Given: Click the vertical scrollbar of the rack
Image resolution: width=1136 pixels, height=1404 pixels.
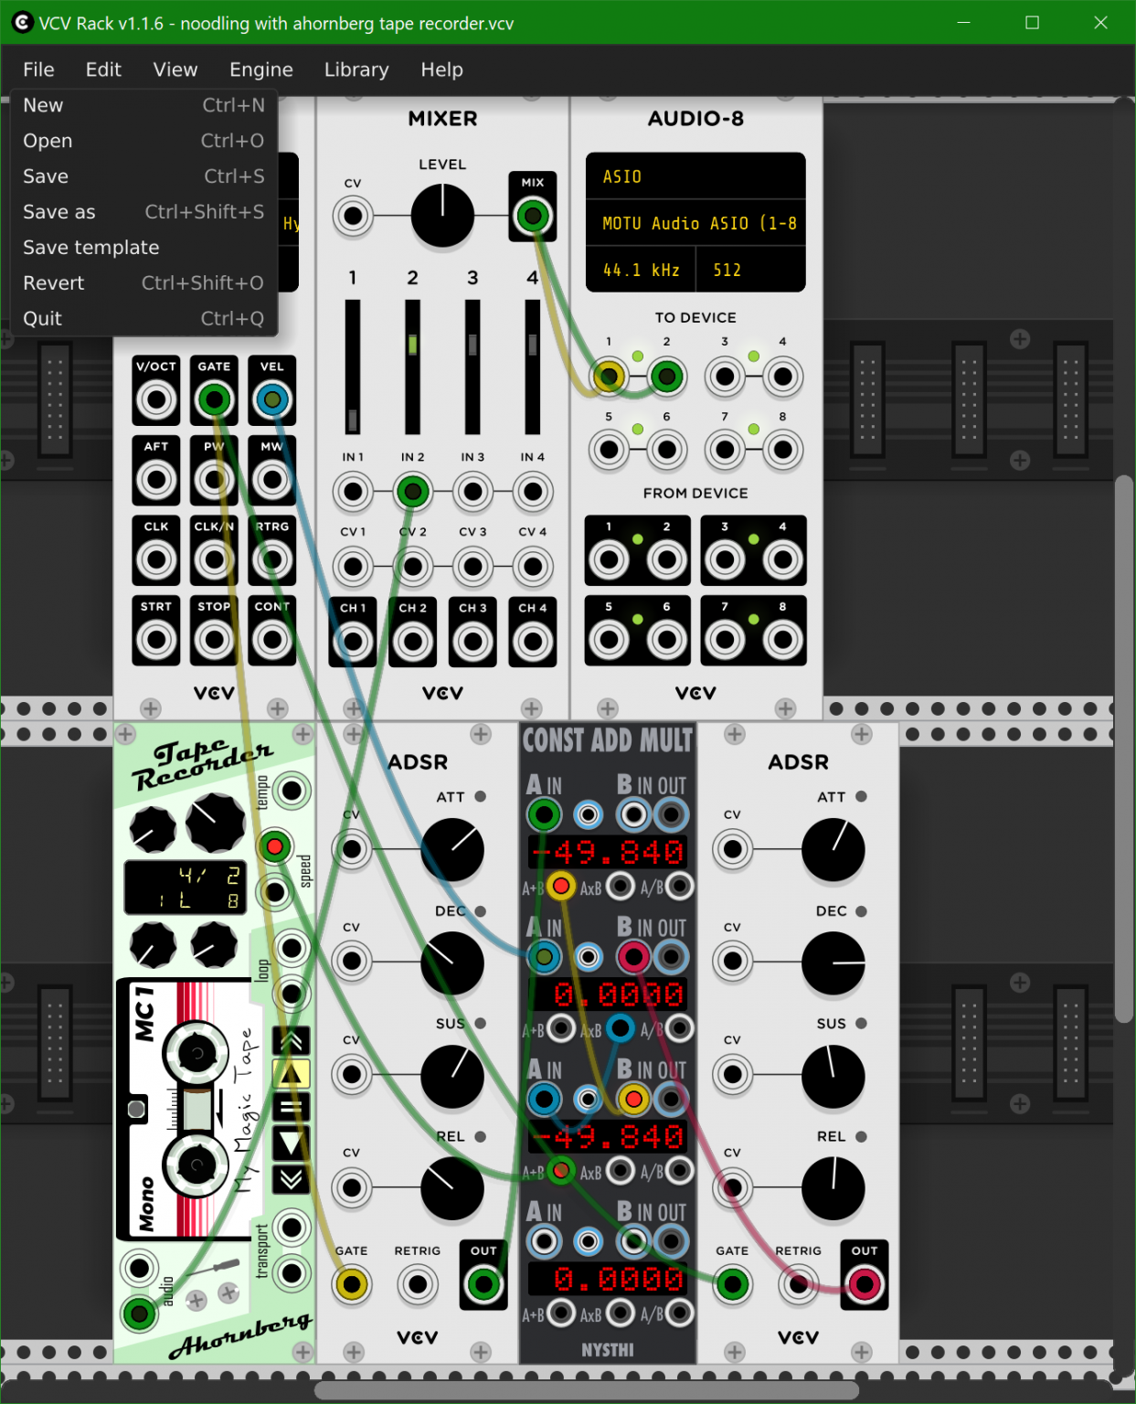Looking at the screenshot, I should click(1124, 748).
